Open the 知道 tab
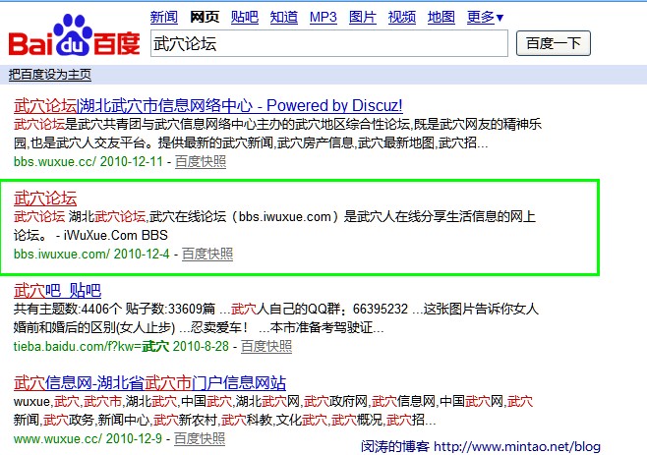The image size is (647, 455). (283, 17)
